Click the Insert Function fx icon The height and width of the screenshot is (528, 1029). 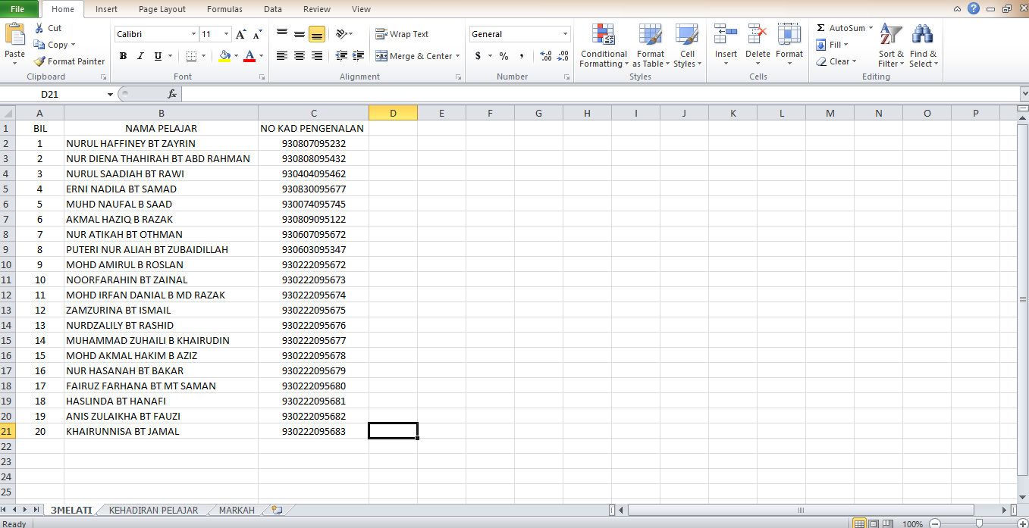click(172, 94)
